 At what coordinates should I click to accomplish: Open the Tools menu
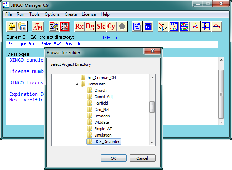coord(34,14)
